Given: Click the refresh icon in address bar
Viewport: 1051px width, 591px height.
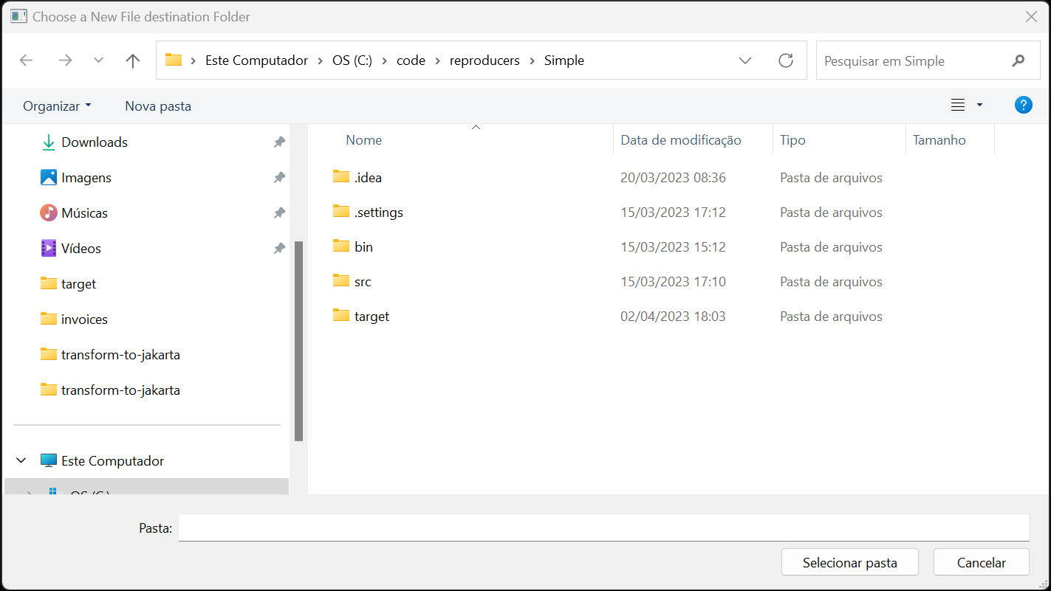Looking at the screenshot, I should (785, 61).
